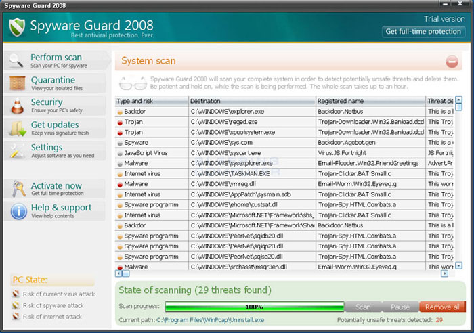
Task: Click the Scan button
Action: [x=364, y=307]
